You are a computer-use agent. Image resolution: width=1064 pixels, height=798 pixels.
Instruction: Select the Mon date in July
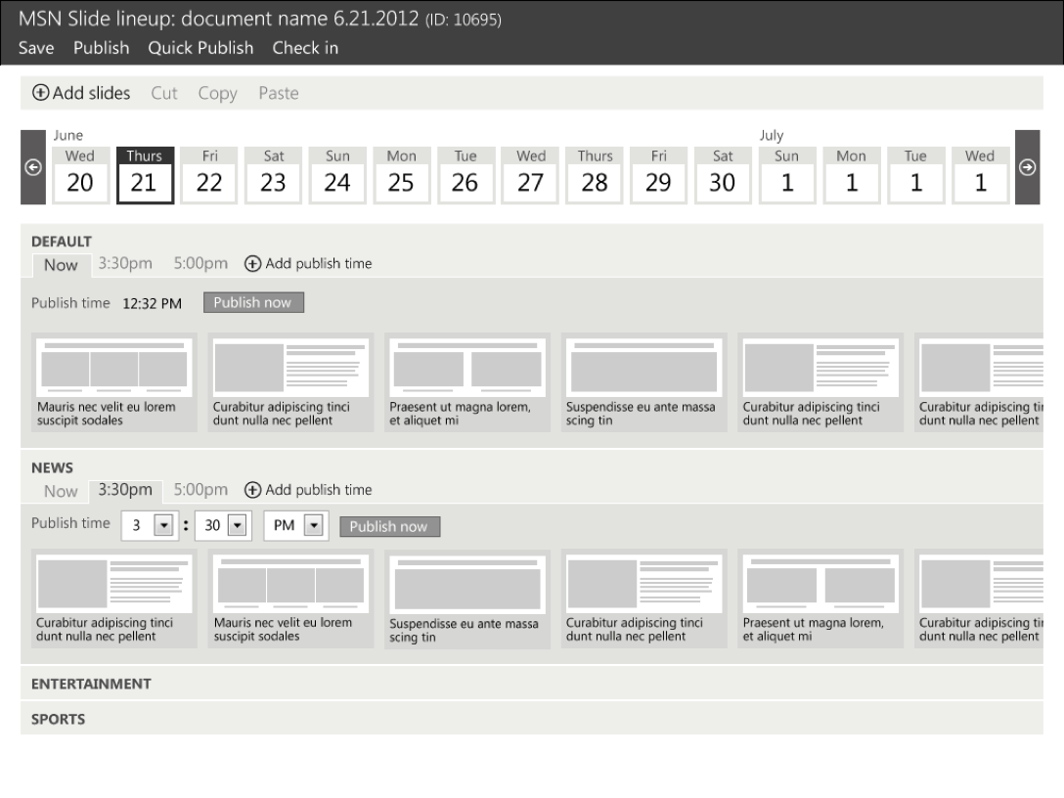point(851,175)
